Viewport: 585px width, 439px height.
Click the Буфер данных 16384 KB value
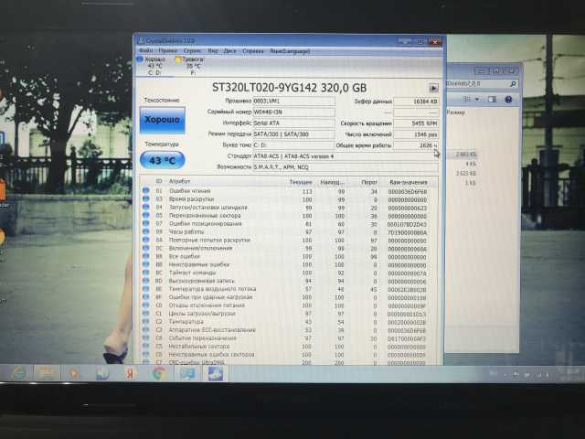416,102
